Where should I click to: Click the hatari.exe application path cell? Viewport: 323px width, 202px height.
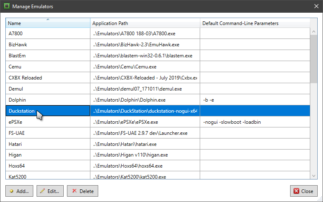[145, 144]
